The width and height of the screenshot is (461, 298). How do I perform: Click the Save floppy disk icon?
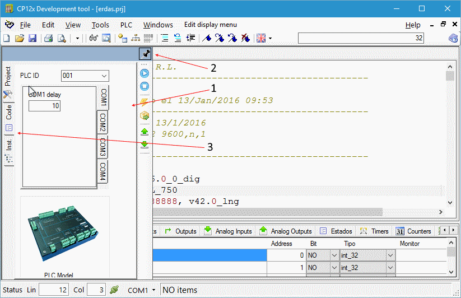tap(32, 38)
